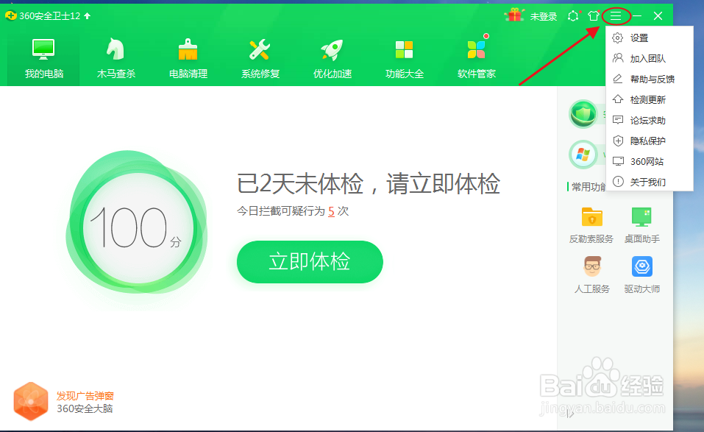Click the orange 360安全大脑 hexagon icon
The width and height of the screenshot is (704, 432).
point(31,401)
